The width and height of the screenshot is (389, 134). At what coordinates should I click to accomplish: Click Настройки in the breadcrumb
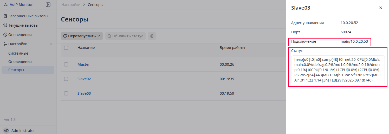tap(71, 5)
